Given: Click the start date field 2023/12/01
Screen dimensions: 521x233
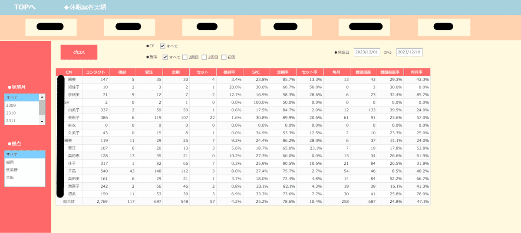Looking at the screenshot, I should 367,52.
